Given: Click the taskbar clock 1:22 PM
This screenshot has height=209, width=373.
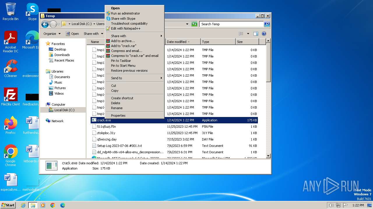Looking at the screenshot, I should tap(358, 205).
